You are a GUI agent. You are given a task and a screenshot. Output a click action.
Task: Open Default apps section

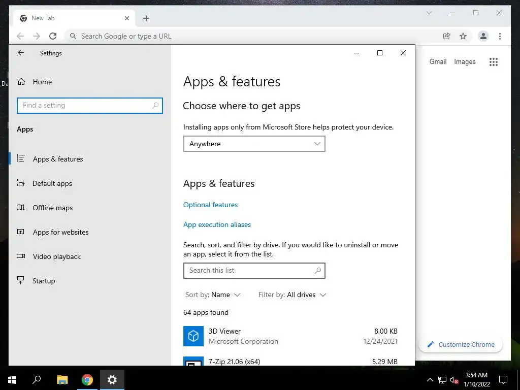52,183
